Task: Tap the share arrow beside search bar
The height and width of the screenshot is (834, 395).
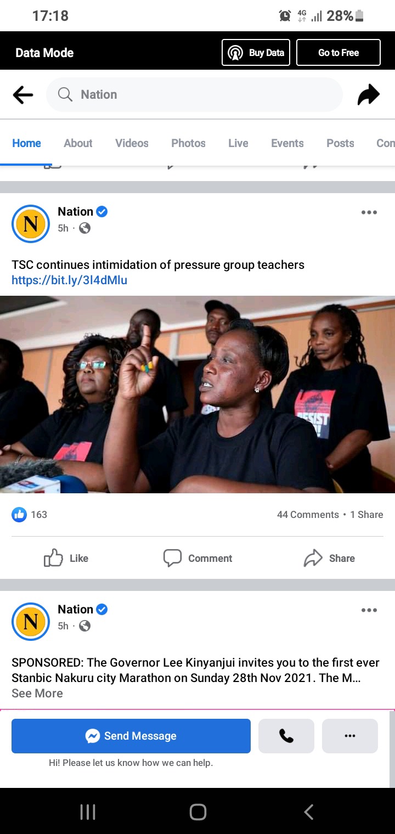Action: 368,94
